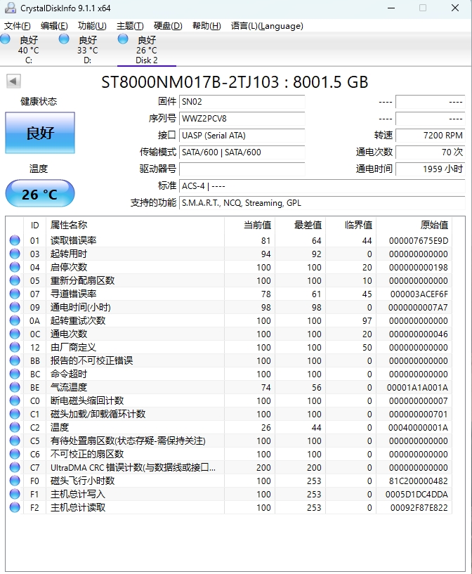The height and width of the screenshot is (574, 472).
Task: Click the 26 °C temperature button
Action: click(40, 194)
